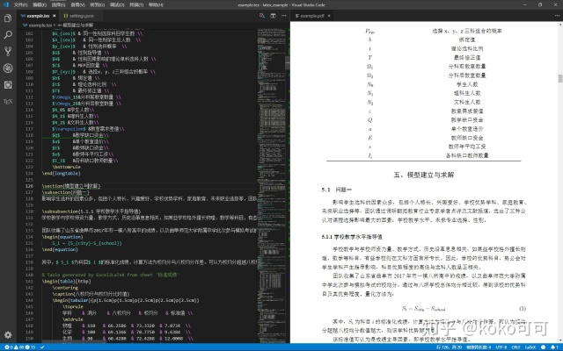This screenshot has width=563, height=351.
Task: Open the Search view in the activity bar
Action: coord(8,35)
